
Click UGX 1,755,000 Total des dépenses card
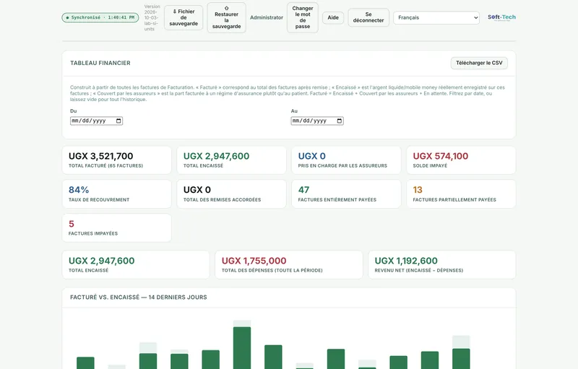288,265
